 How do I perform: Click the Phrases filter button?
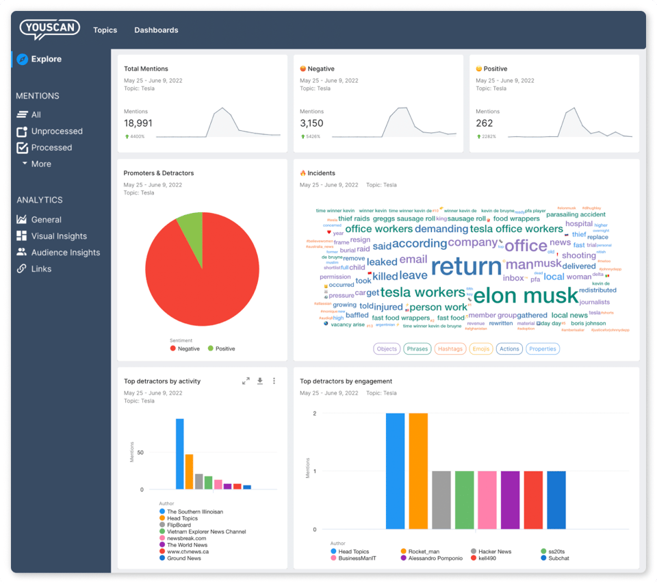tap(417, 348)
